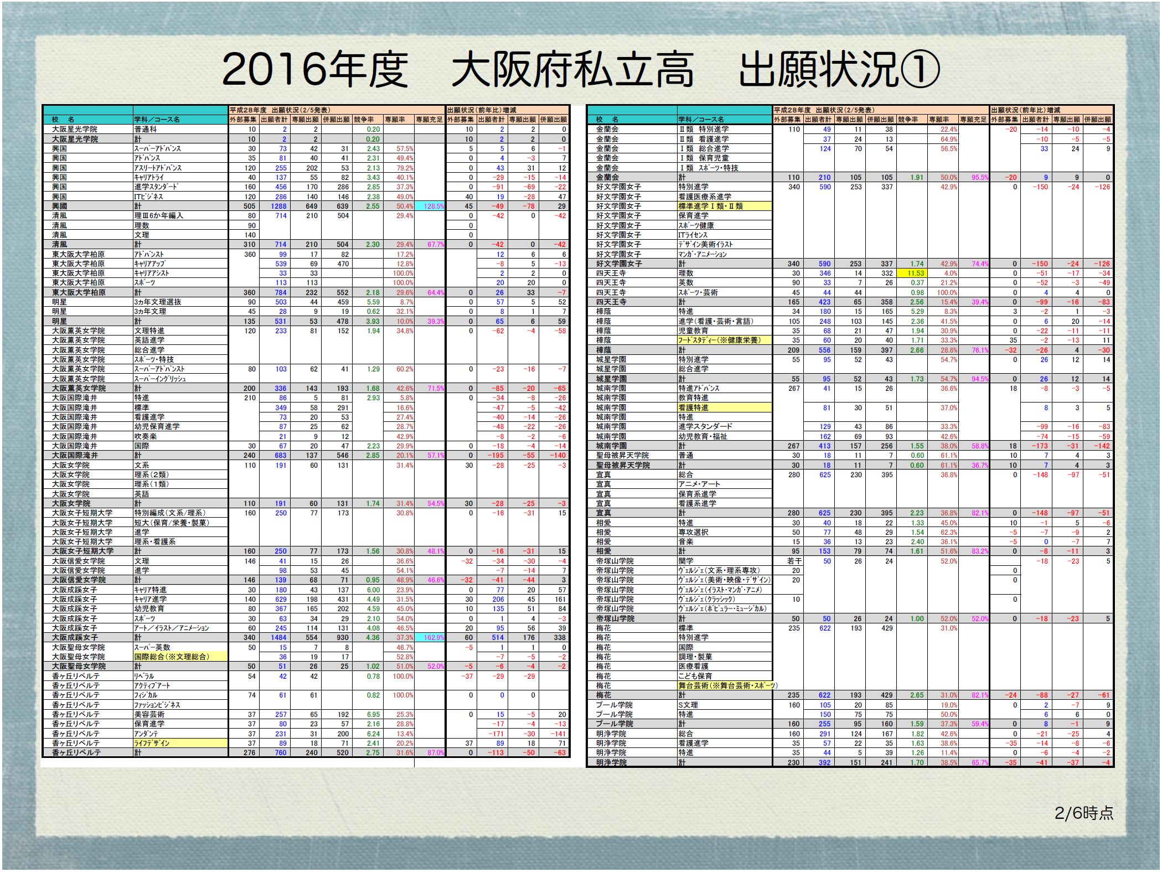Click the slide title 2016年度 大阪府私立高 出願状況①
This screenshot has height=872, width=1162.
[x=580, y=70]
